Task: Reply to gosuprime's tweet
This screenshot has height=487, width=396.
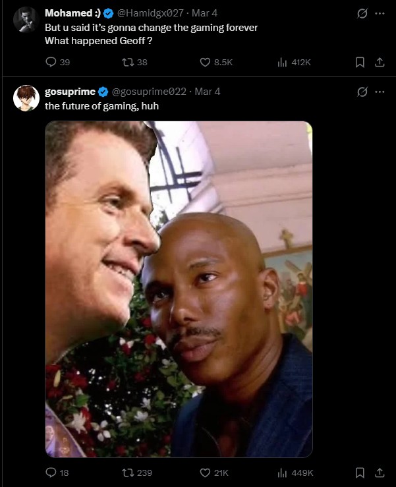Action: [51, 473]
